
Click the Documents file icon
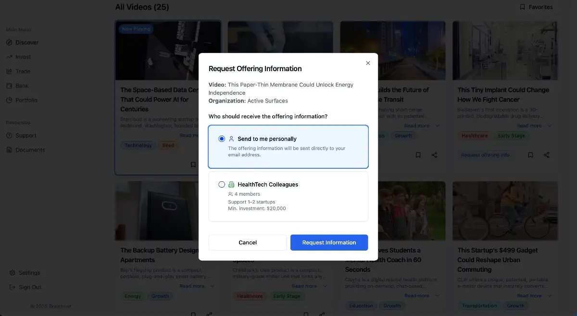9,150
